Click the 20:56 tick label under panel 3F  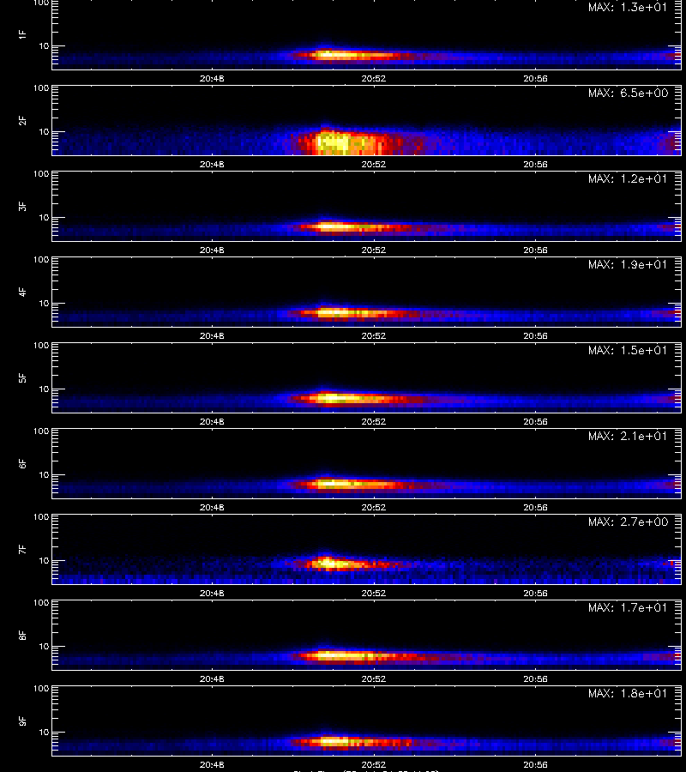coord(535,250)
